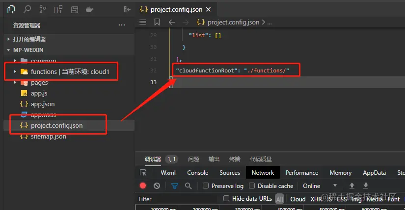405x210 pixels.
Task: Expand the common folder arrow
Action: pyautogui.click(x=15, y=61)
